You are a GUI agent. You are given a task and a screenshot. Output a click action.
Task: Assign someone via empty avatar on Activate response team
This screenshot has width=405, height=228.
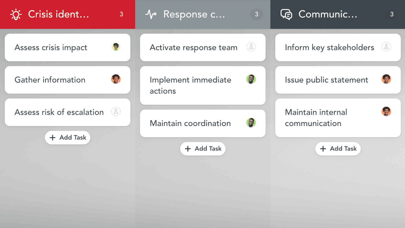251,47
